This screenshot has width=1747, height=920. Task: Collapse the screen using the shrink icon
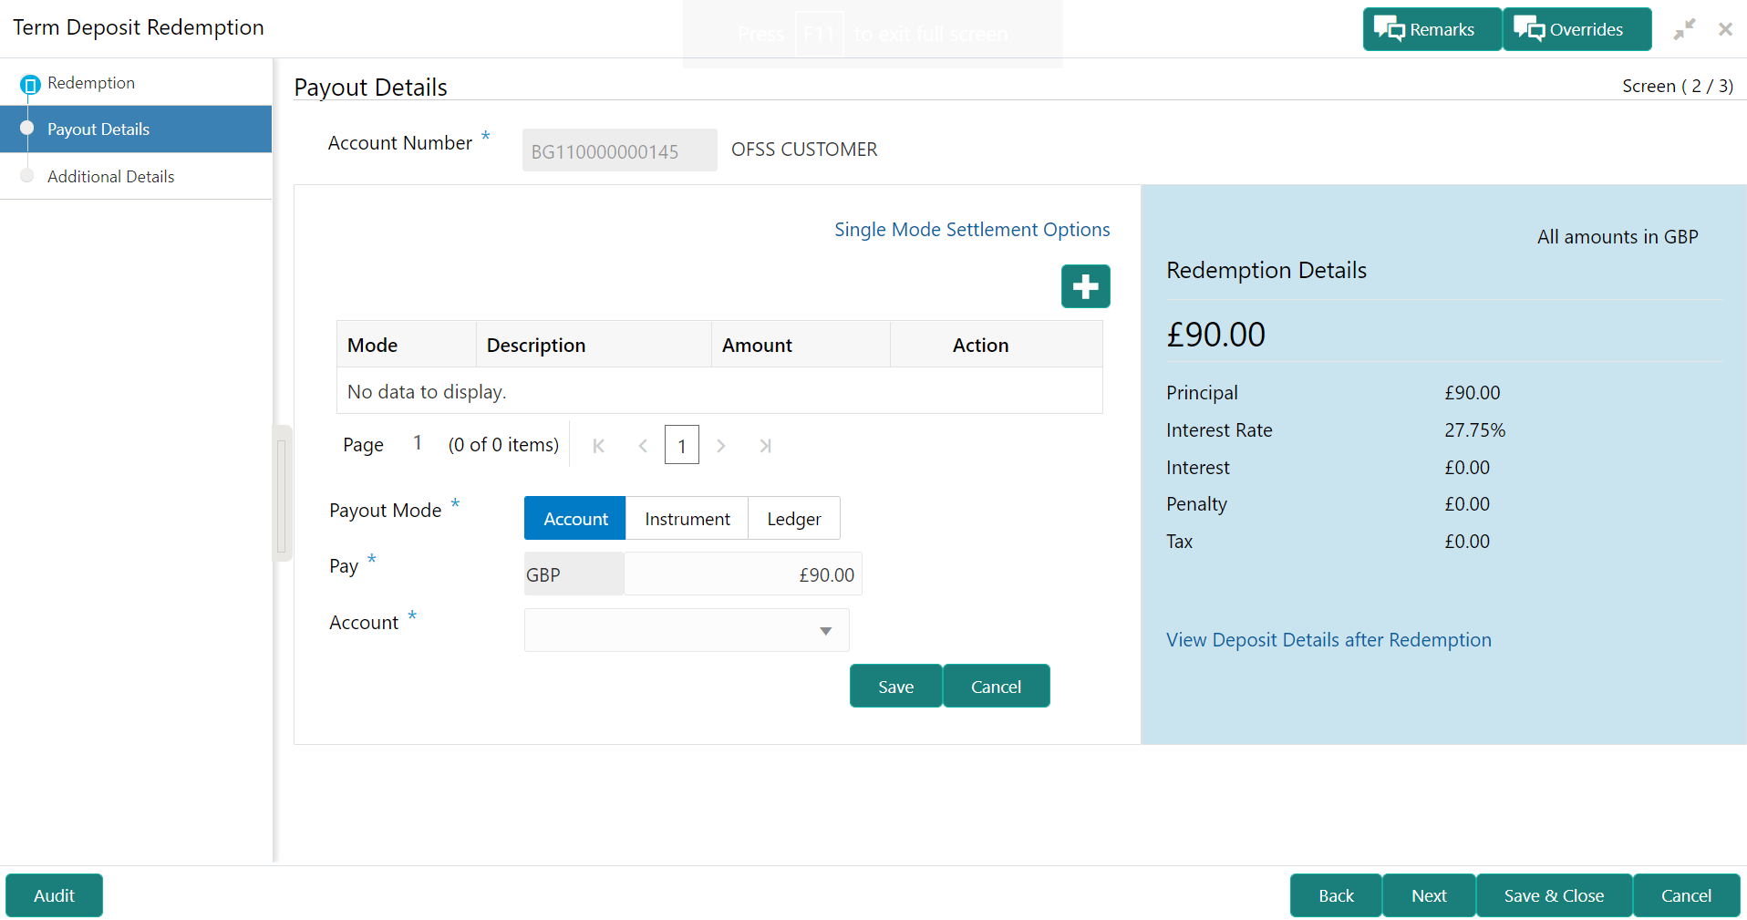(1684, 29)
